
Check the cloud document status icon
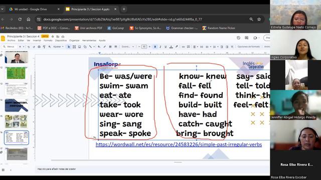63,36
